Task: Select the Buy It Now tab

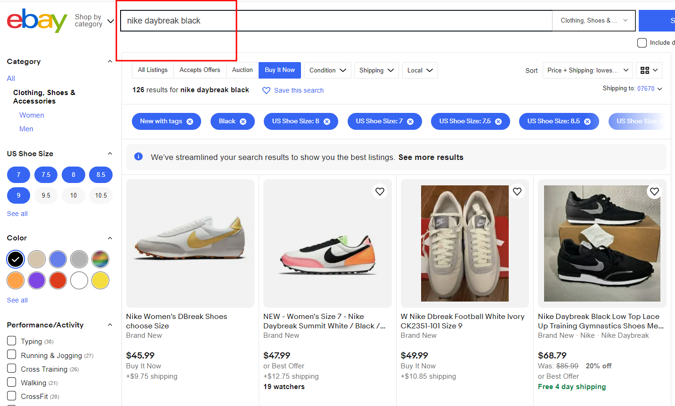Action: click(280, 70)
